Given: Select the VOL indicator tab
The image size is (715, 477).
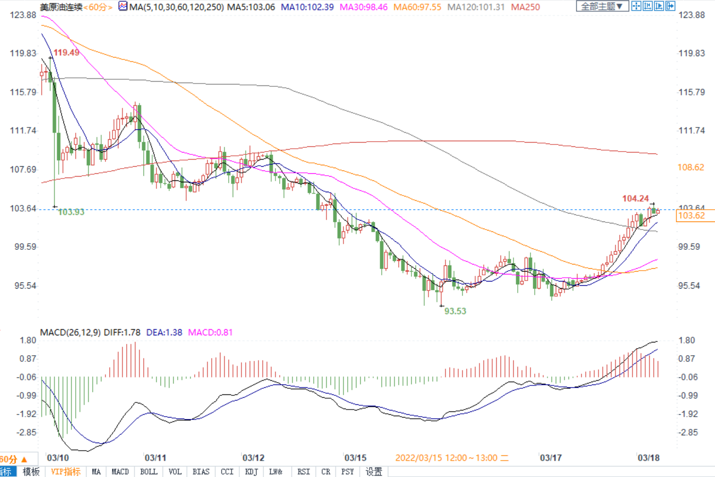Looking at the screenshot, I should pyautogui.click(x=175, y=472).
